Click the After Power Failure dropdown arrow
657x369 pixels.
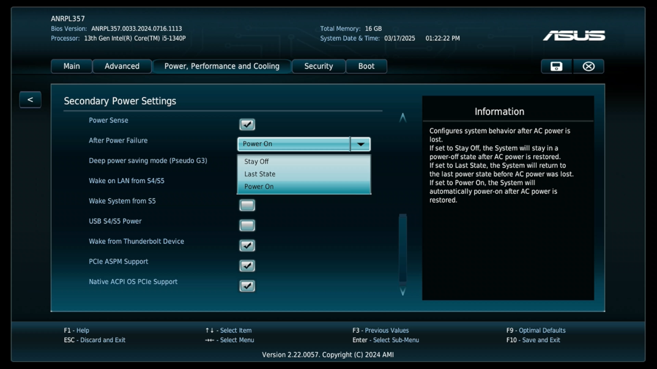click(x=361, y=144)
